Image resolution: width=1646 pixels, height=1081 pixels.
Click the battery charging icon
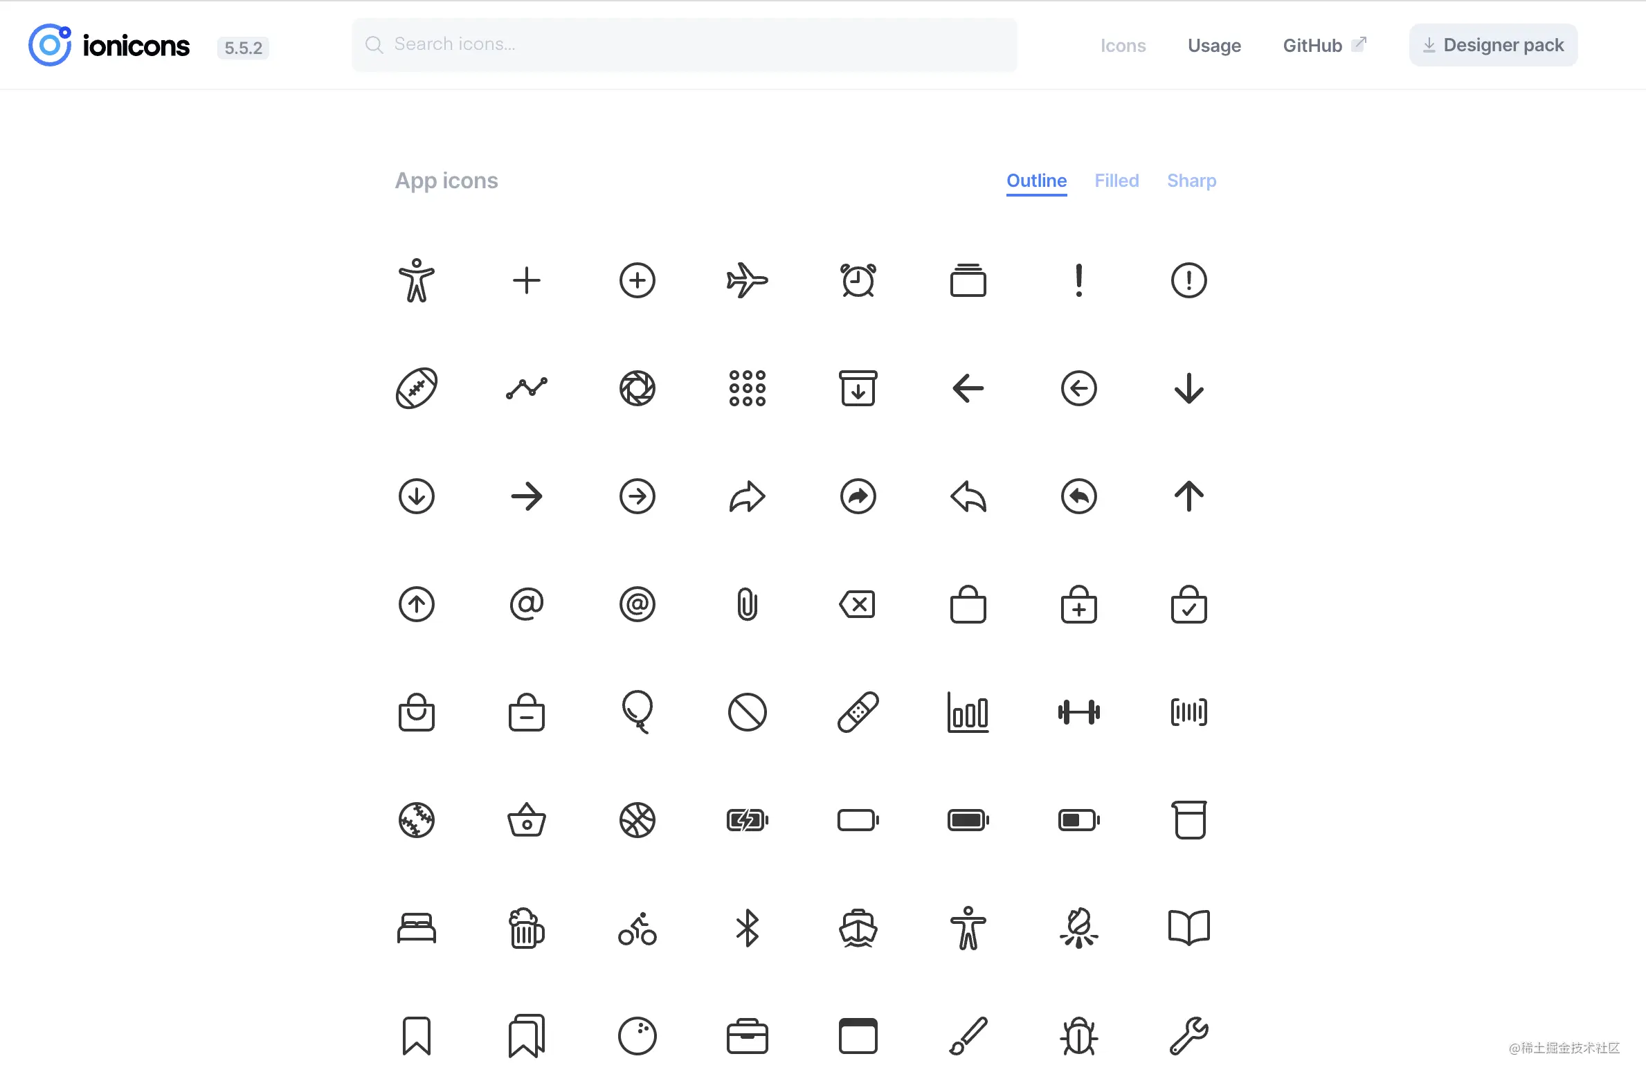tap(747, 820)
